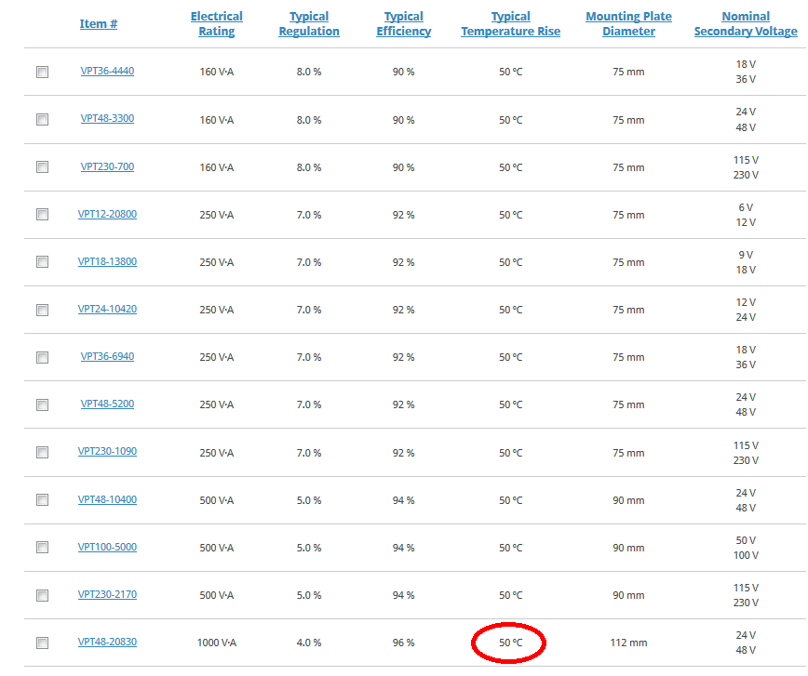Click the 90 % cell for VPT48-3300
This screenshot has height=676, width=808.
[x=403, y=120]
